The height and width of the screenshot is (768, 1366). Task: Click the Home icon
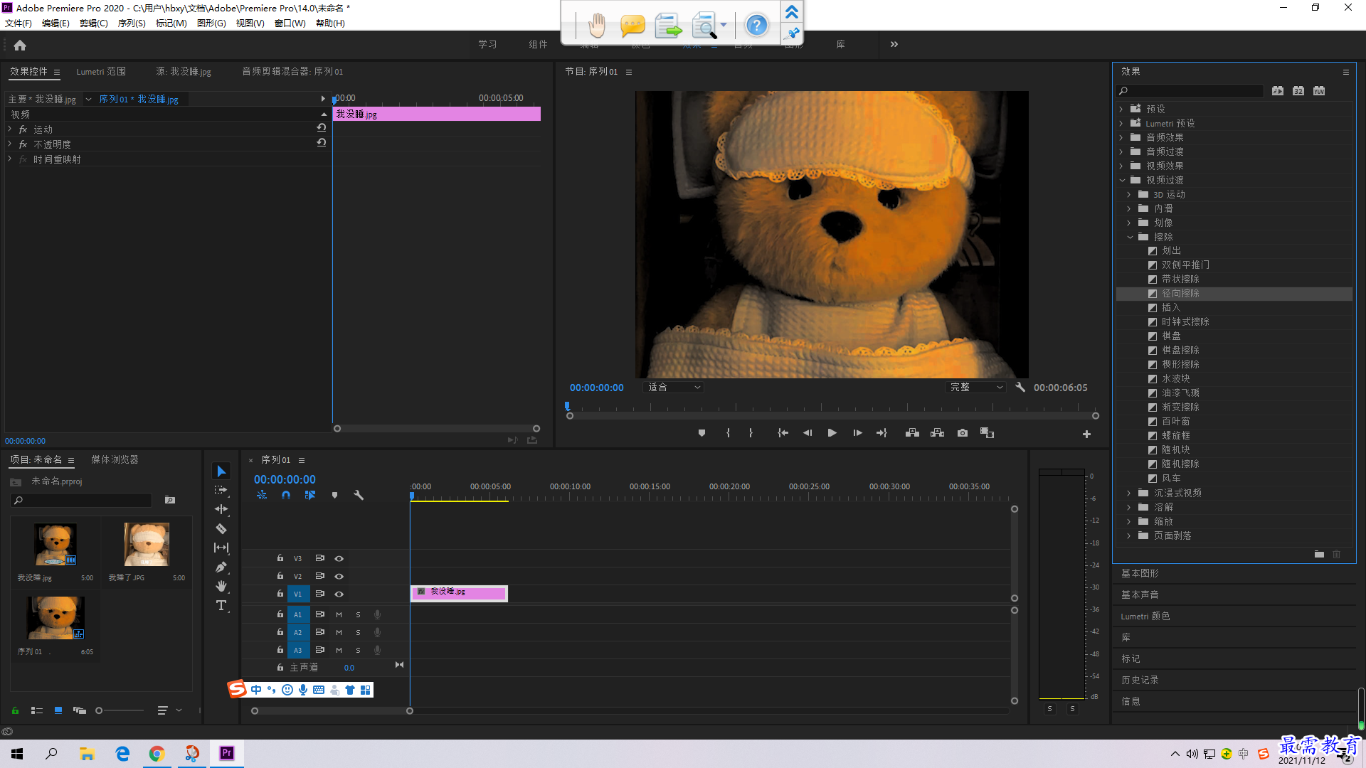tap(20, 45)
